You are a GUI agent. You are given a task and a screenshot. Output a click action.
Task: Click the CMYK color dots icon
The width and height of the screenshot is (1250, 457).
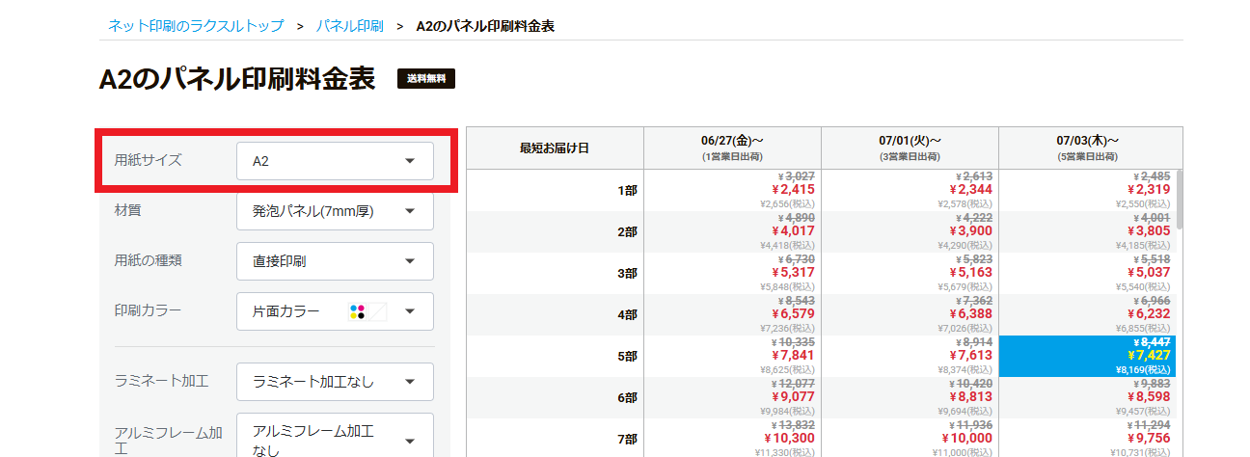[358, 311]
